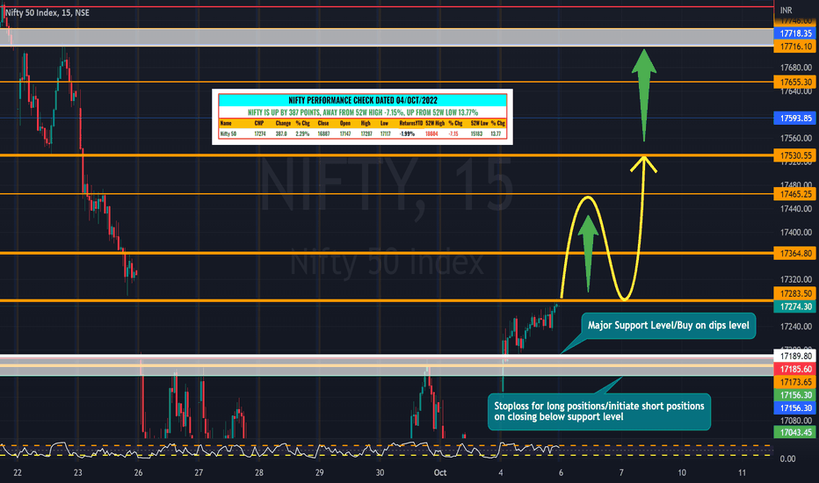
Task: Click the white 17189.80 price label
Action: point(795,357)
